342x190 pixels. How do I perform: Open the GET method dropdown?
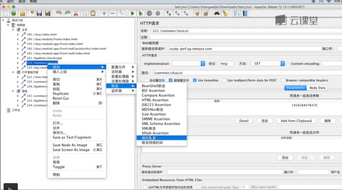(x=268, y=64)
